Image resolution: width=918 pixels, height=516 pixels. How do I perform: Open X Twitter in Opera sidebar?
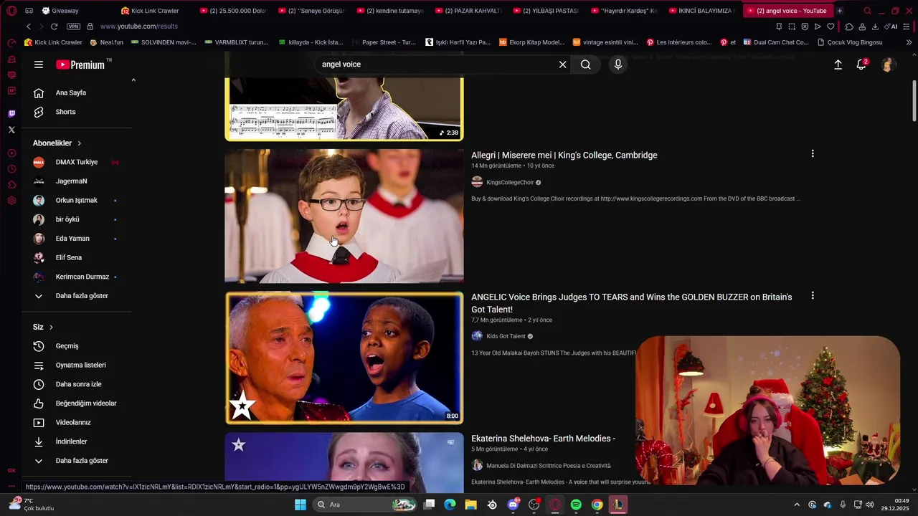(x=11, y=130)
